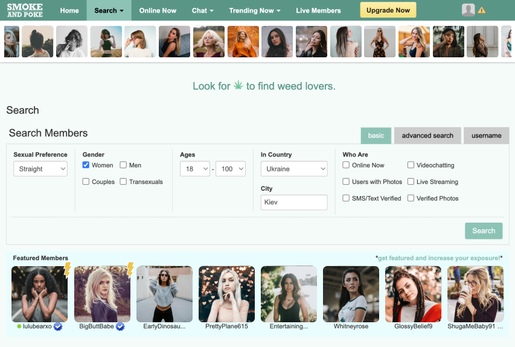Open Whitneyrose's profile name link
The width and height of the screenshot is (515, 347).
(351, 326)
